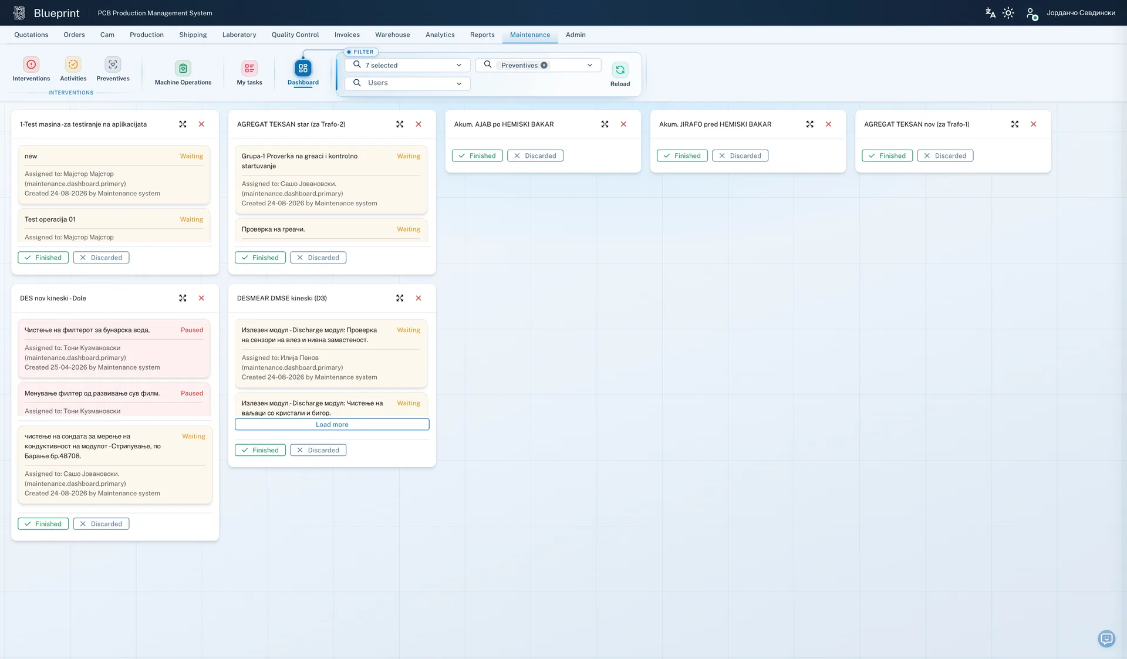
Task: Open the Preventives type dropdown arrow
Action: coord(589,65)
